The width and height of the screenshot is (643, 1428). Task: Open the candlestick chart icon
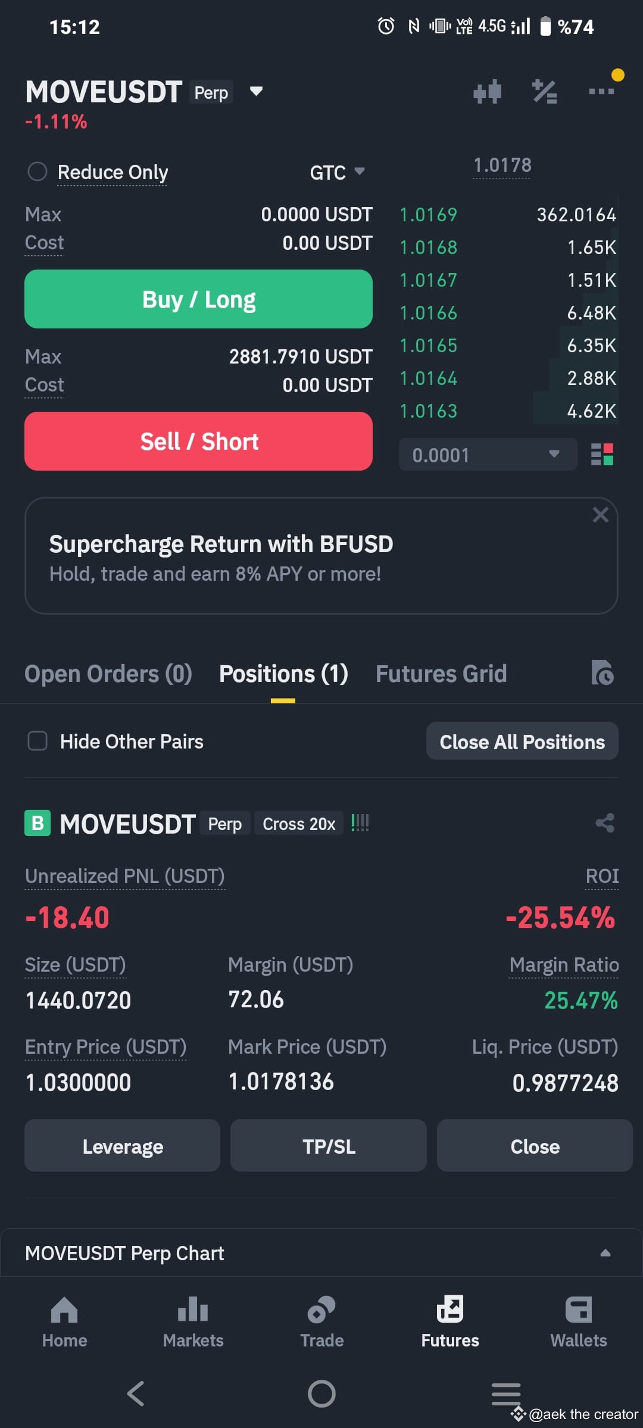coord(487,92)
